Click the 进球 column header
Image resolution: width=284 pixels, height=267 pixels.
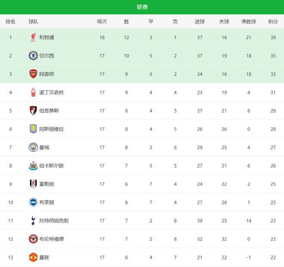(x=200, y=22)
